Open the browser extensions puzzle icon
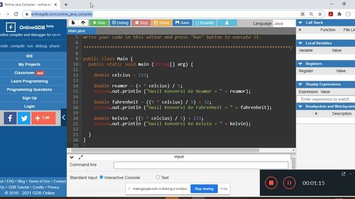The width and height of the screenshot is (355, 199). [x=339, y=14]
